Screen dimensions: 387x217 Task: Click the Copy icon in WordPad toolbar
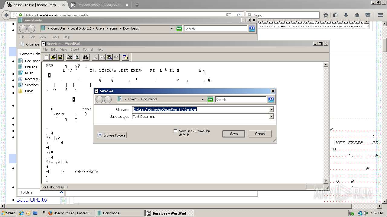(102, 57)
